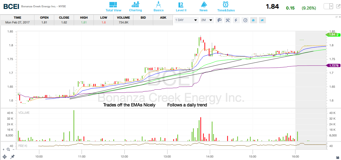Viewport: 341px width, 160px height.
Task: Click the pushpin icon
Action: click(12, 157)
